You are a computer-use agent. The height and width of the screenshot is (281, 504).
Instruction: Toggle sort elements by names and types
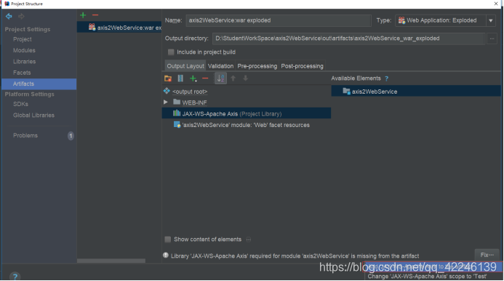coord(220,78)
